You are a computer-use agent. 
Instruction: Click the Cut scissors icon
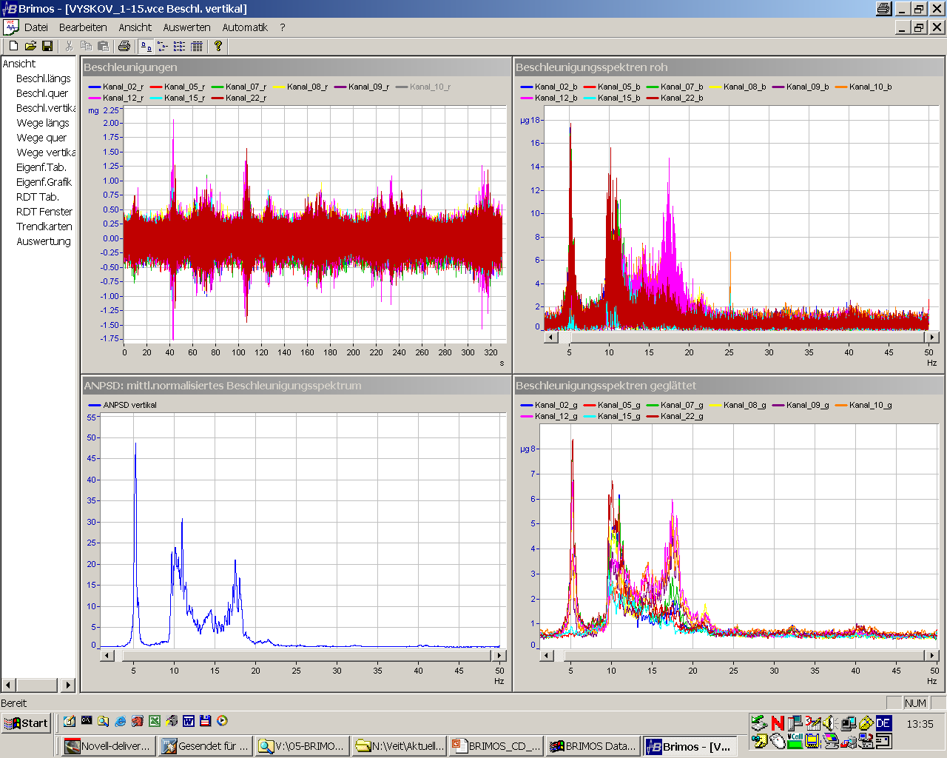[x=69, y=46]
